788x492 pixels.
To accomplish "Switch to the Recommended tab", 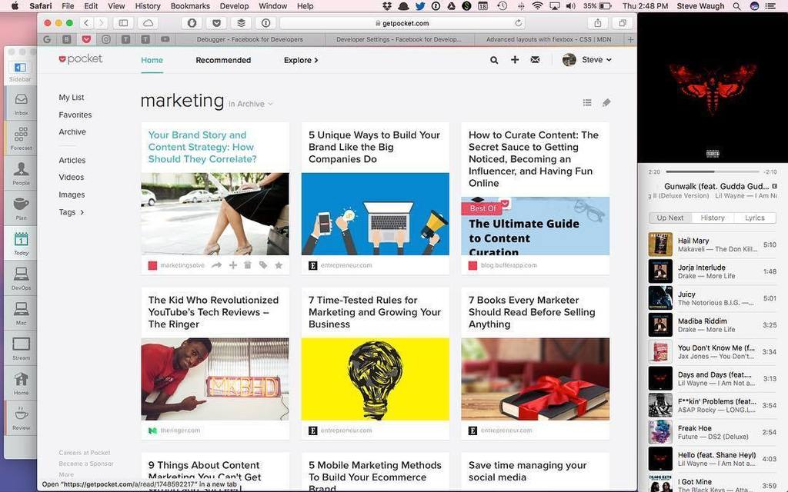I will (223, 59).
